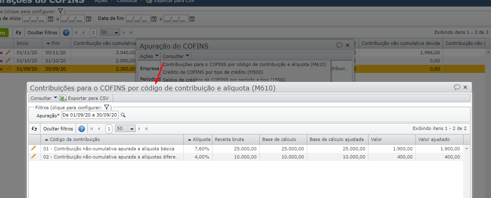Image resolution: width=491 pixels, height=198 pixels.
Task: Go to next page in M610 grid
Action: [x=140, y=129]
